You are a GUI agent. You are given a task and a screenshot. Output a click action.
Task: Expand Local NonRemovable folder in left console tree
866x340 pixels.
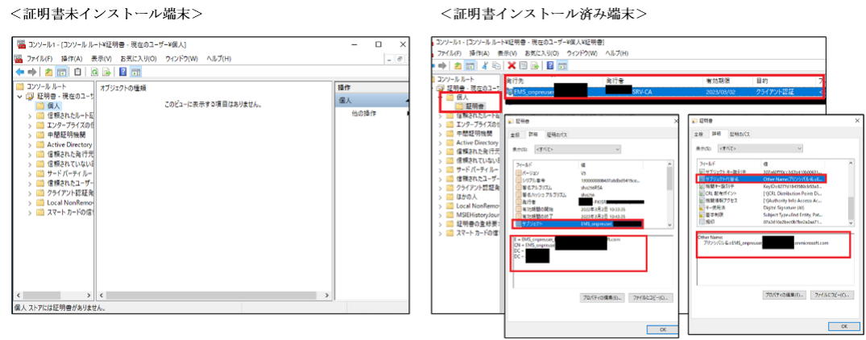(29, 202)
